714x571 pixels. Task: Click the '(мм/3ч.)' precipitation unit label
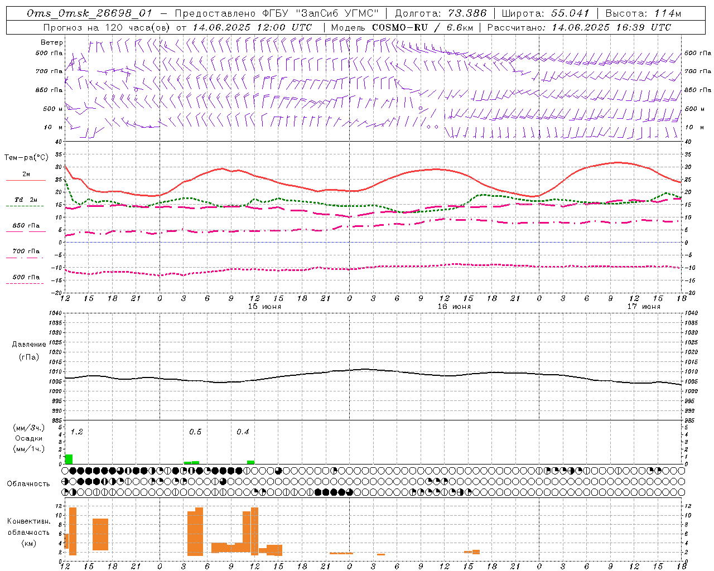28,428
